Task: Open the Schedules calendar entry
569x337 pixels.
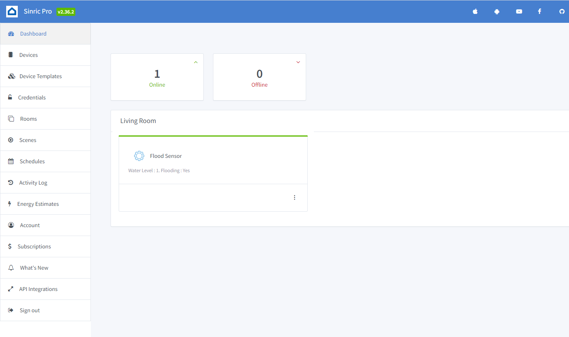Action: [x=32, y=161]
